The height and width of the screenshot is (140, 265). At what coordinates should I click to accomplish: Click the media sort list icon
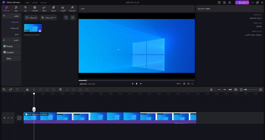click(x=73, y=18)
